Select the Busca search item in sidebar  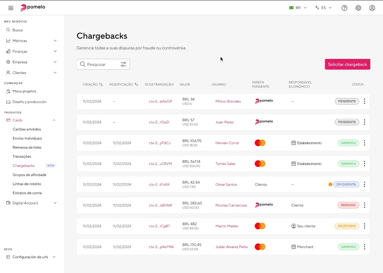point(18,30)
